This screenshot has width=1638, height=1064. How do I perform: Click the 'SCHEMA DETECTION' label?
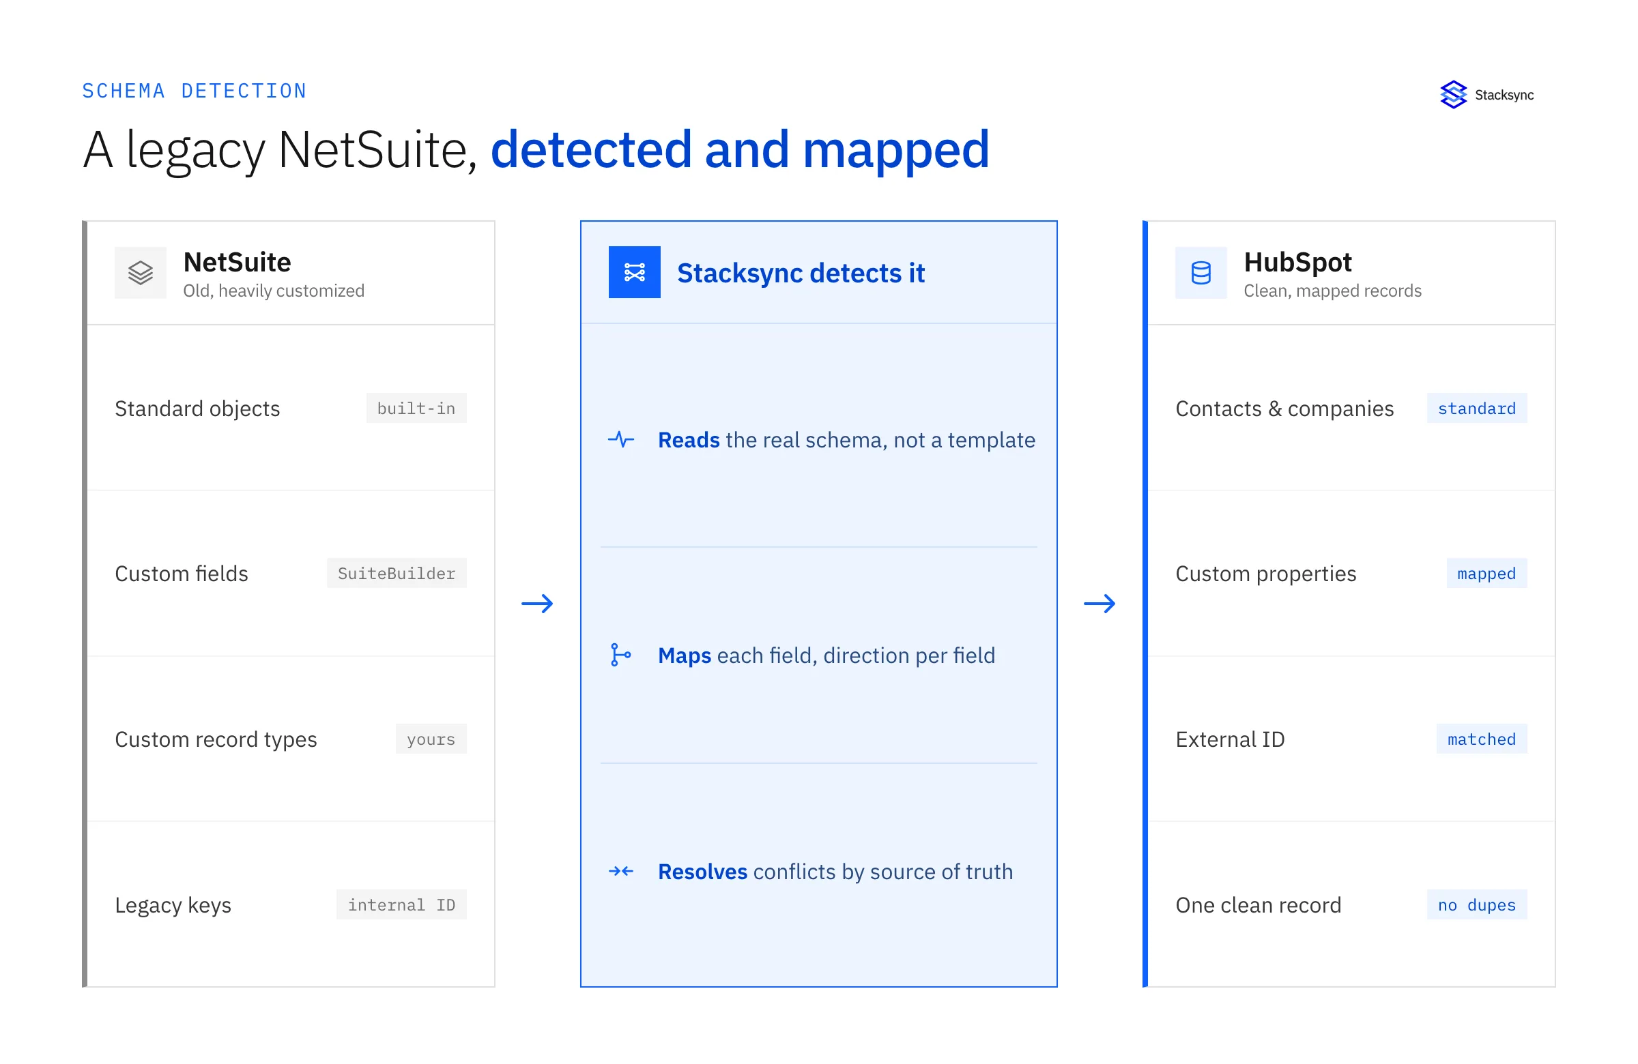[195, 91]
